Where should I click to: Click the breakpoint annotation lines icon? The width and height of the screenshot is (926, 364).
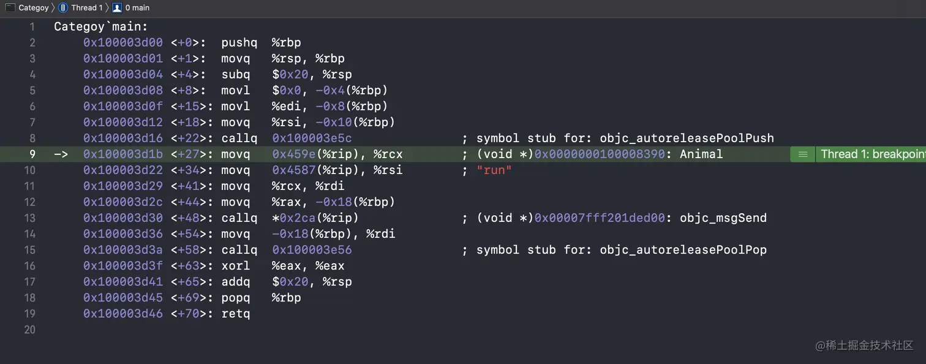coord(803,154)
